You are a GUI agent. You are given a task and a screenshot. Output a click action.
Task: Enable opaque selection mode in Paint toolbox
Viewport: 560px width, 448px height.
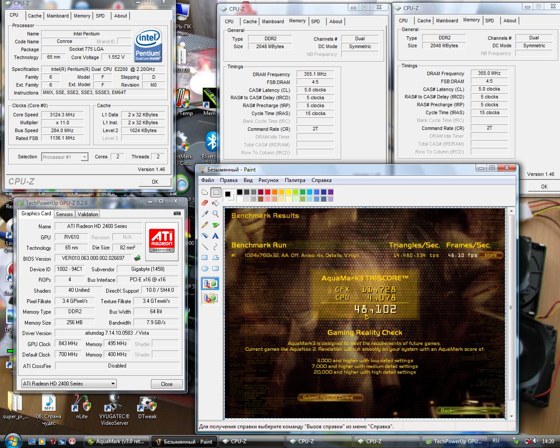pos(210,284)
